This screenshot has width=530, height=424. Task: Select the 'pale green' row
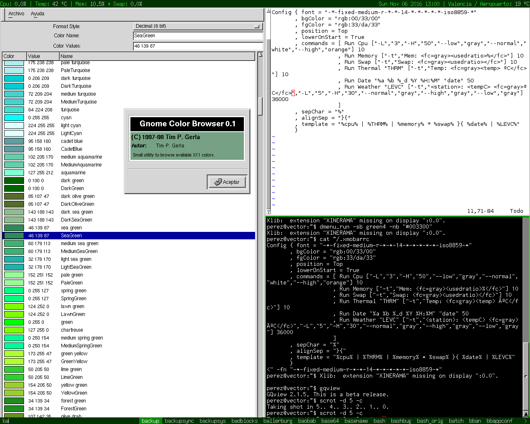coord(129,275)
